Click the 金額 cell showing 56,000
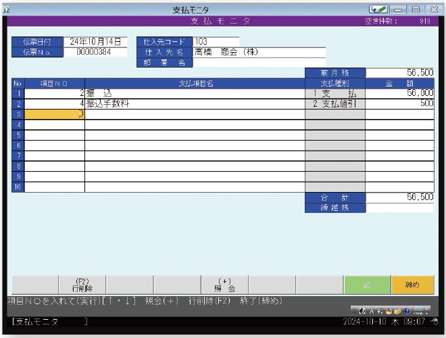This screenshot has width=446, height=338. (x=399, y=93)
